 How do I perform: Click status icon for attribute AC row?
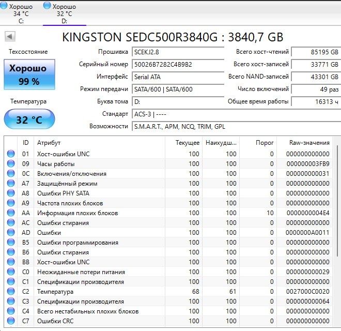point(11,222)
